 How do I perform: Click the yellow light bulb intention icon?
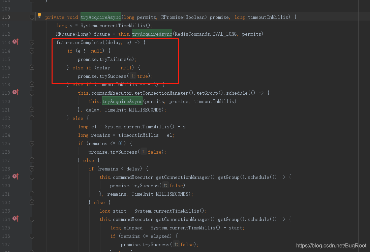[x=39, y=15]
